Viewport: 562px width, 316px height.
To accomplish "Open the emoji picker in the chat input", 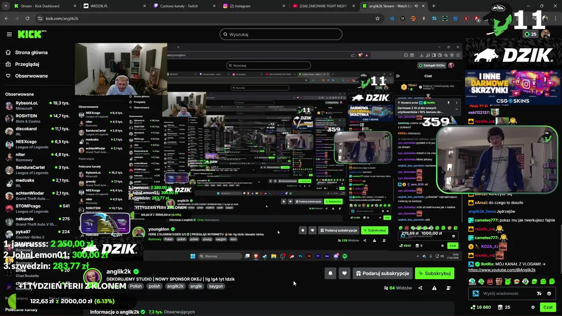I will pos(549,294).
